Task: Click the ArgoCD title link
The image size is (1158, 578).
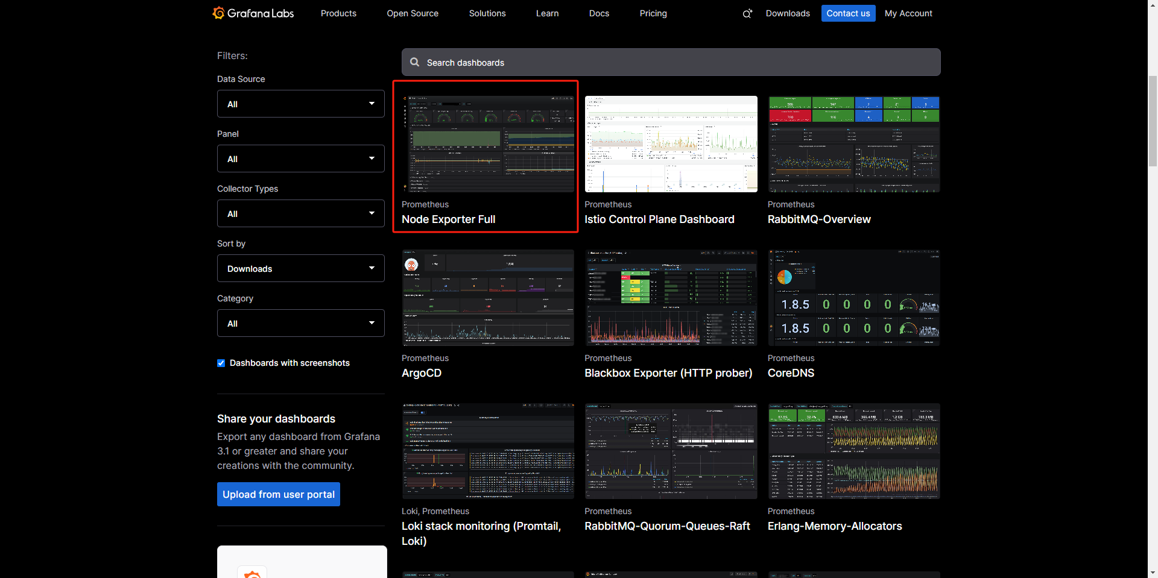Action: click(x=422, y=373)
